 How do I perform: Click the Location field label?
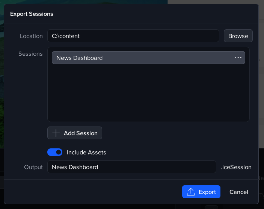pos(31,36)
